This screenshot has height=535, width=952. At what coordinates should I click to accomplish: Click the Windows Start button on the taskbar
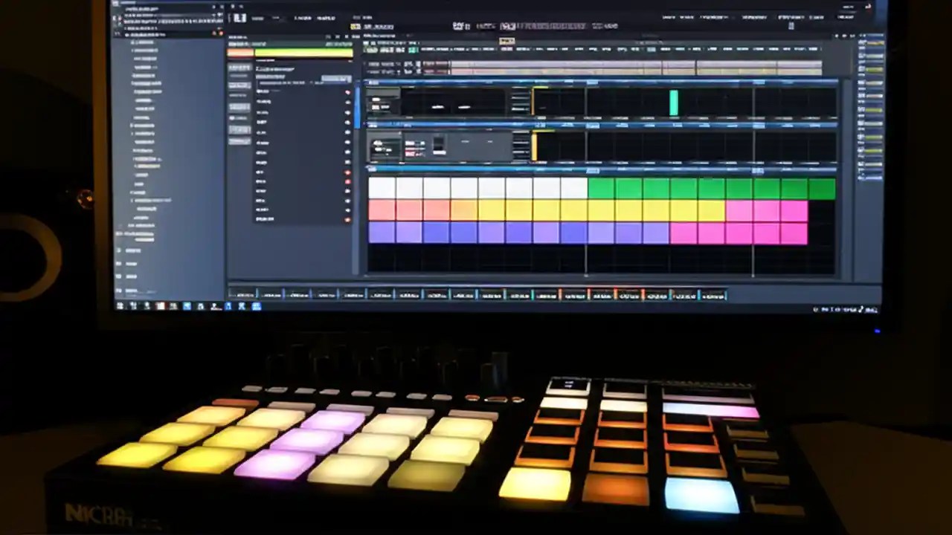[119, 306]
